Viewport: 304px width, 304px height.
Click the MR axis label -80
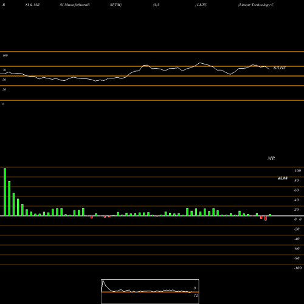click(297, 258)
